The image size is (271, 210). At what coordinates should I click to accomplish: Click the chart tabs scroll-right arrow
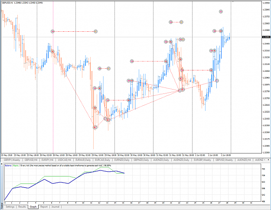pyautogui.click(x=268, y=160)
